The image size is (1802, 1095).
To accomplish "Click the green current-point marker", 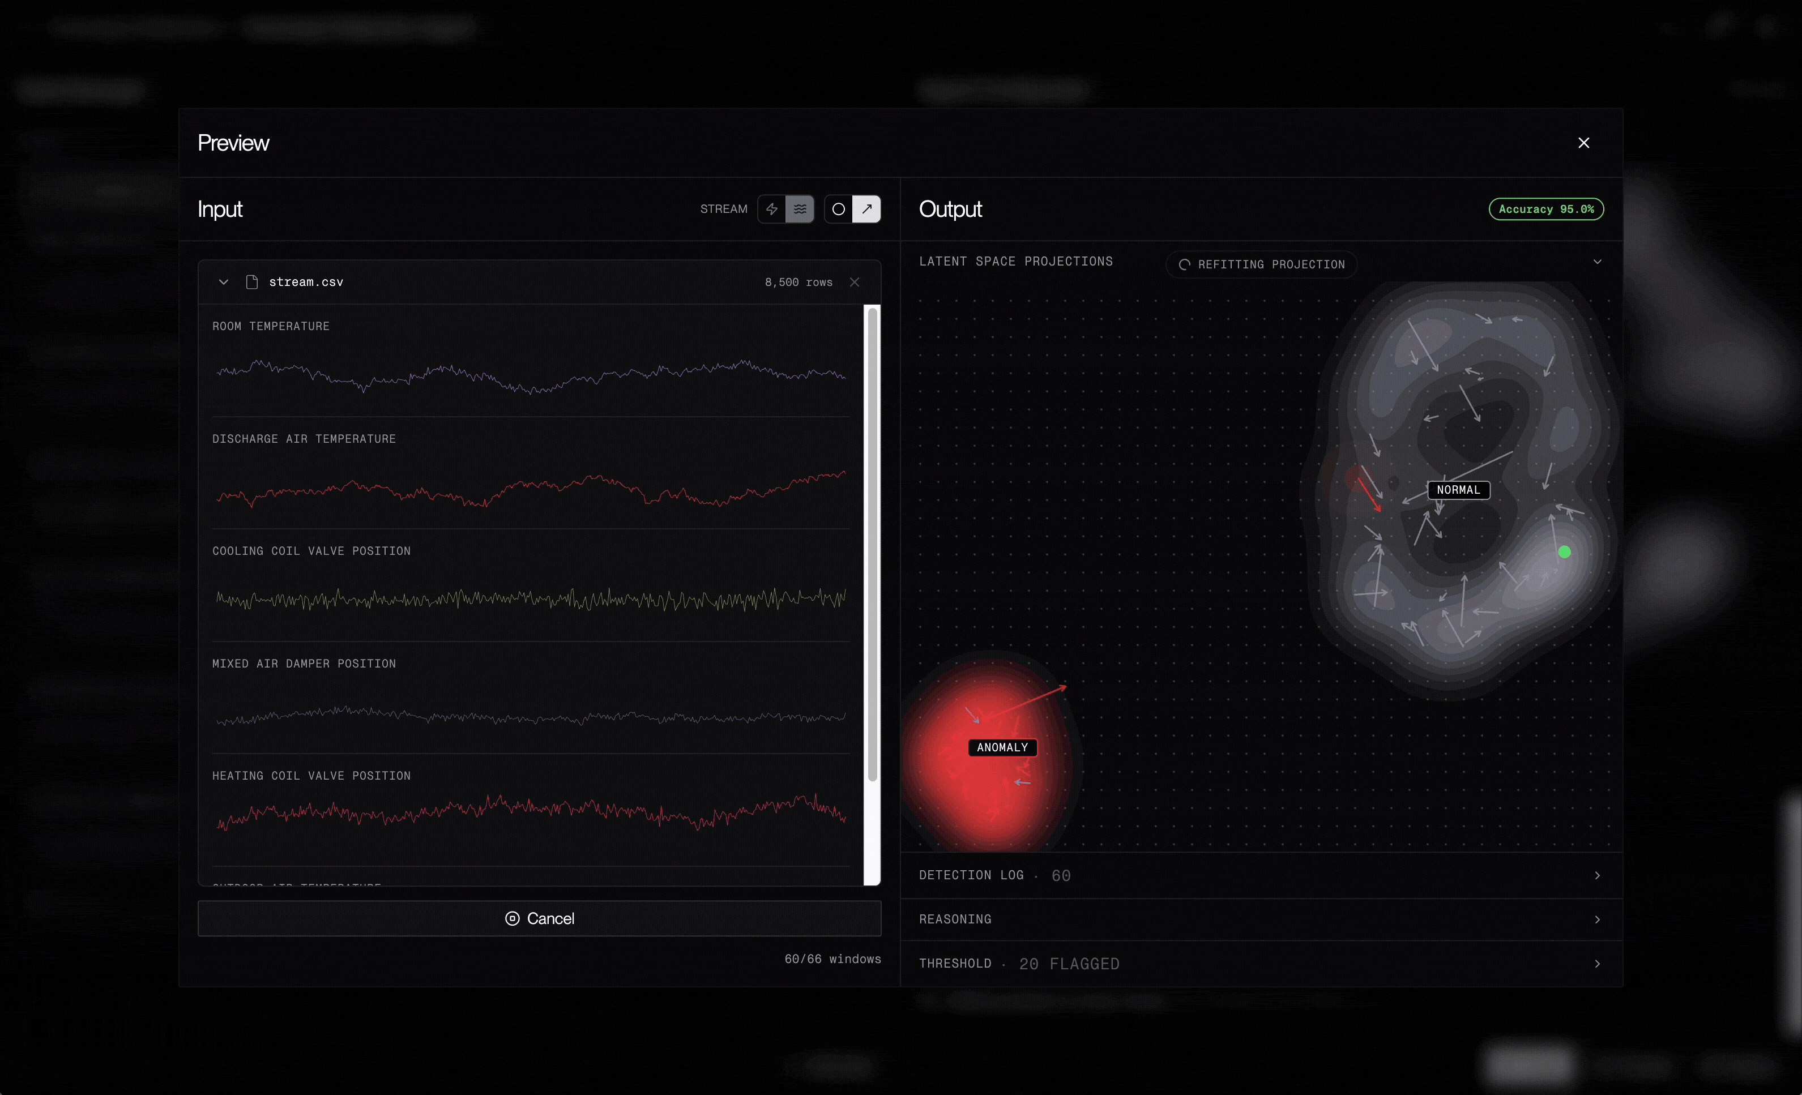I will [x=1564, y=552].
